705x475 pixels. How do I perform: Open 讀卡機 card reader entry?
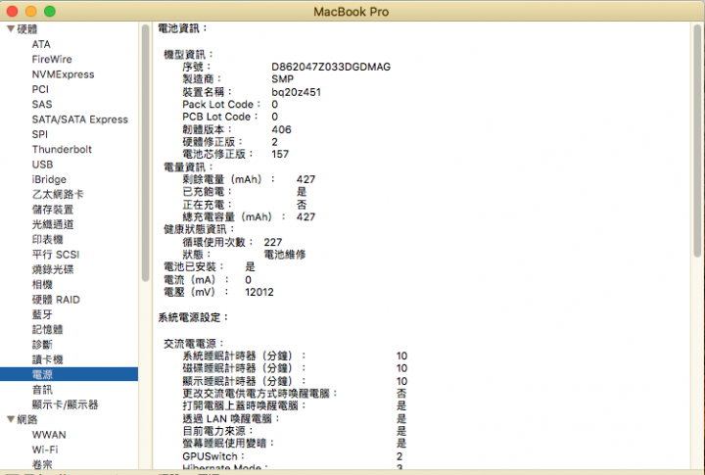point(47,359)
